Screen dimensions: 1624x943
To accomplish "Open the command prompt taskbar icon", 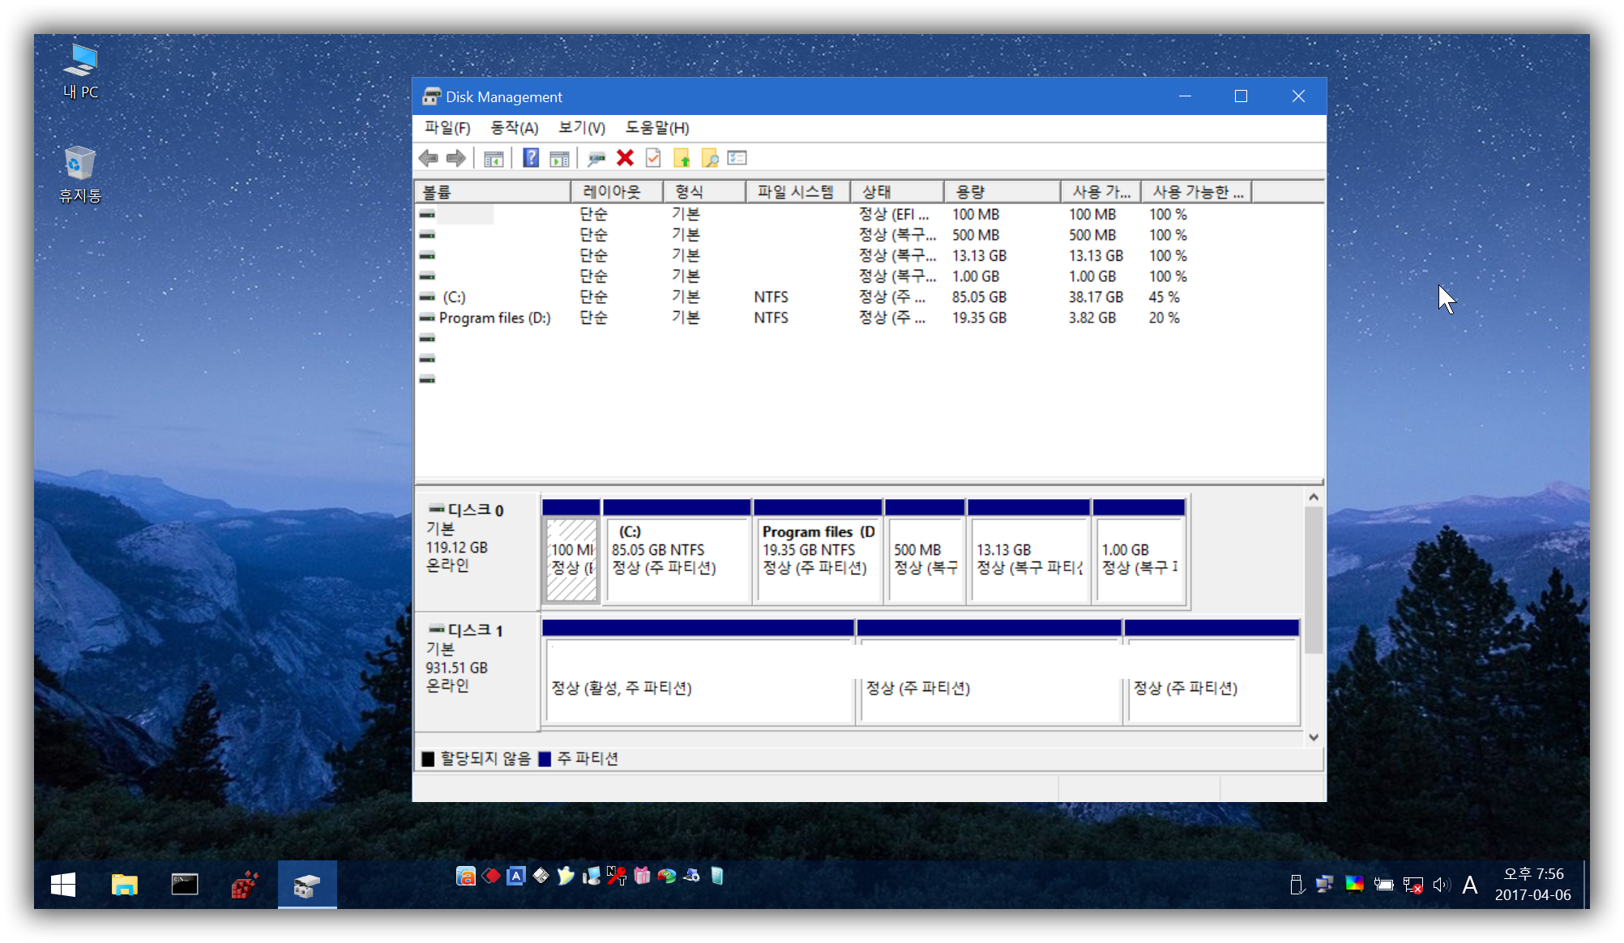I will point(185,885).
